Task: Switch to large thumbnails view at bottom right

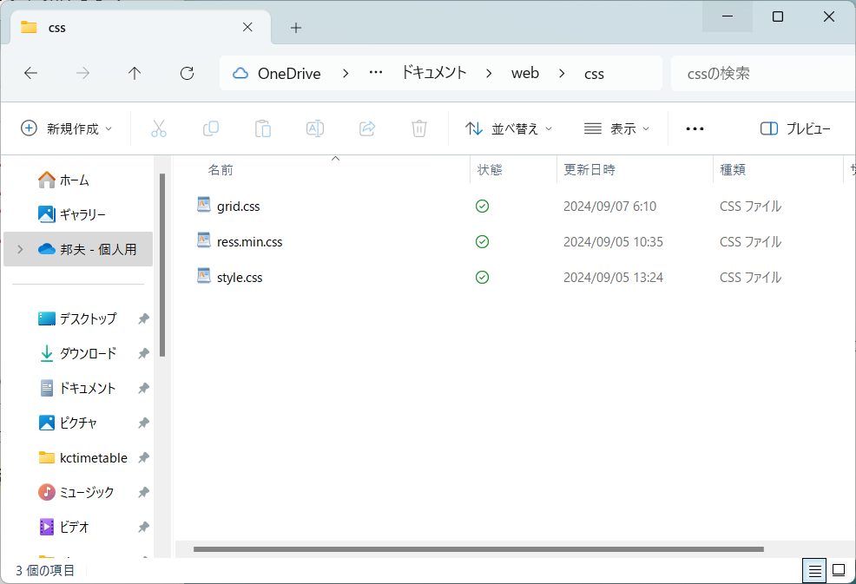Action: click(837, 570)
